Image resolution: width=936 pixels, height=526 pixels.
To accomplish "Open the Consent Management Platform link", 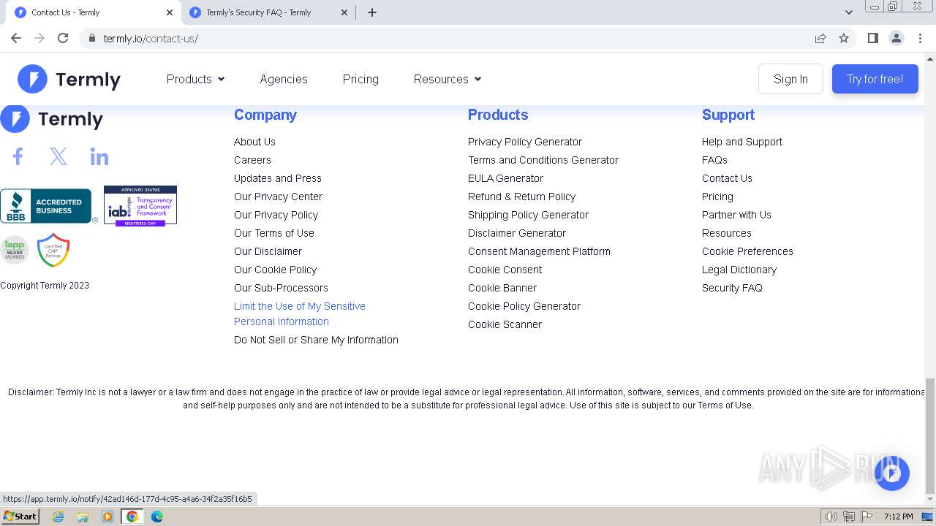I will click(539, 251).
